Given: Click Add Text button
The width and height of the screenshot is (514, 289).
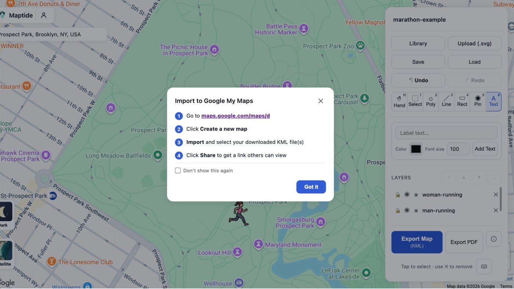Looking at the screenshot, I should [485, 149].
